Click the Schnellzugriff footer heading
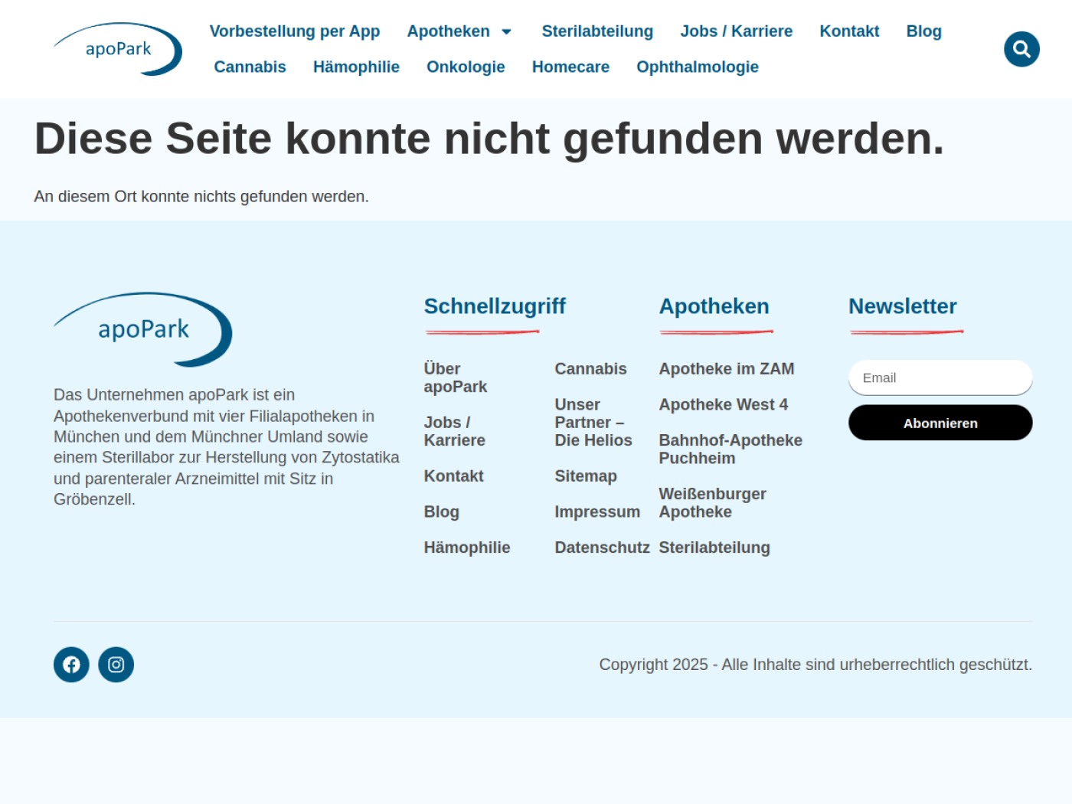1072x804 pixels. pyautogui.click(x=495, y=306)
